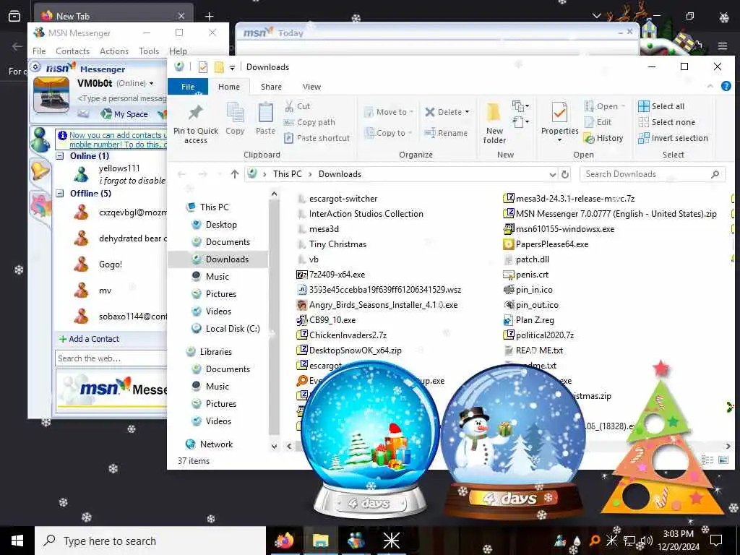Click the navigation pane scroll down arrow

click(274, 446)
